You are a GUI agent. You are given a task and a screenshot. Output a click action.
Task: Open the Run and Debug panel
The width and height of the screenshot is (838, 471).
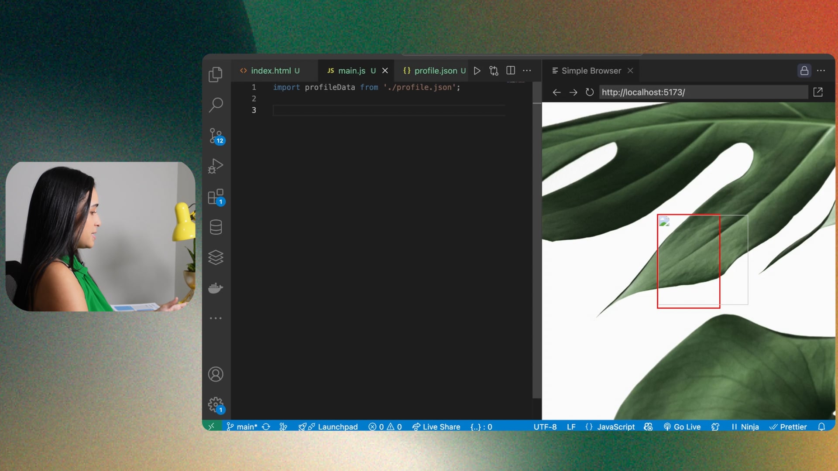click(216, 166)
